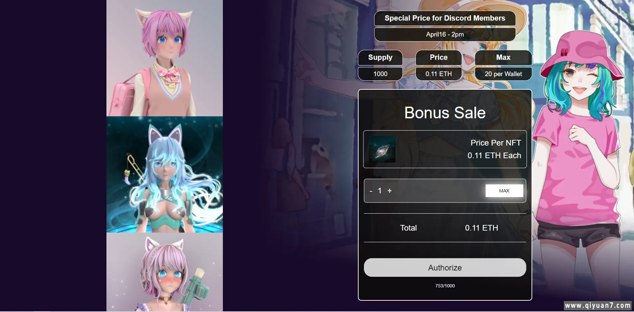Click the quantity number field
The height and width of the screenshot is (312, 634).
pyautogui.click(x=380, y=191)
